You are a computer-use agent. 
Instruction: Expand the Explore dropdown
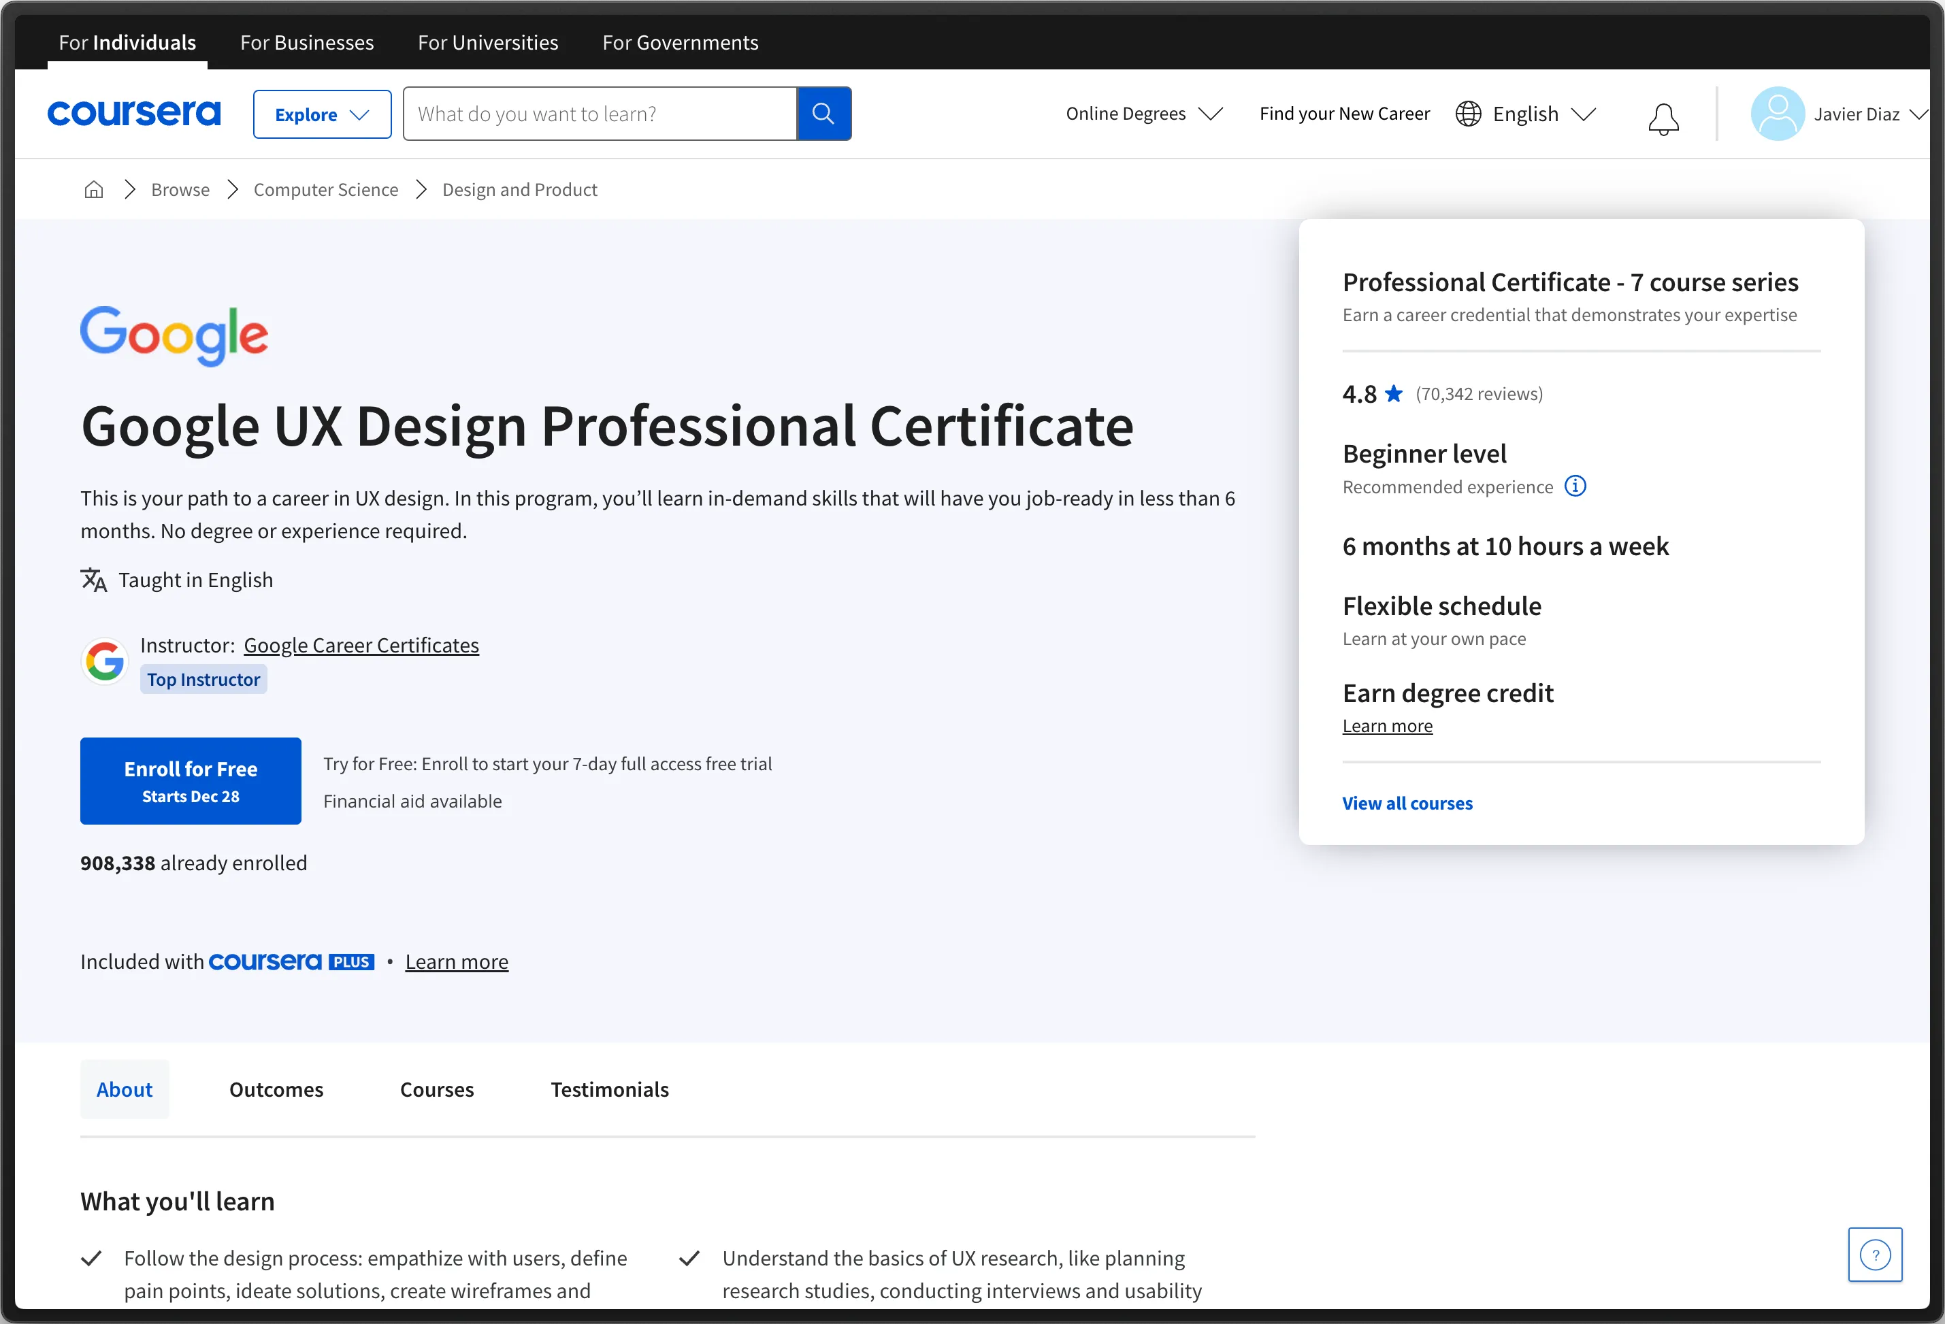click(x=321, y=114)
